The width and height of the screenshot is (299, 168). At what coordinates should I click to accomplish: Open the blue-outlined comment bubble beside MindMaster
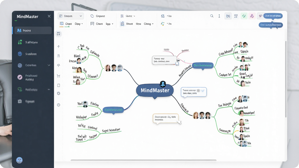tap(194, 92)
